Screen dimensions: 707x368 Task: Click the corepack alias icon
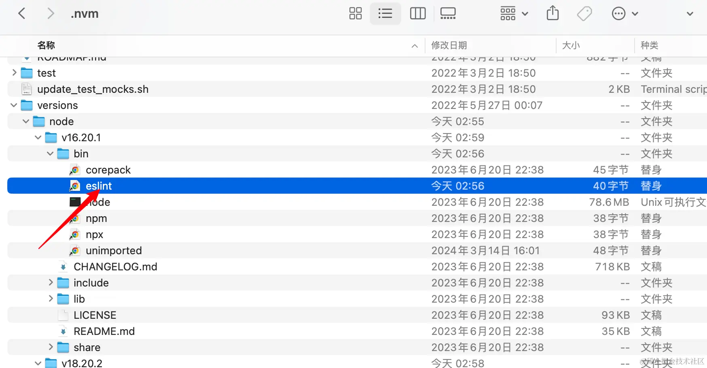click(75, 170)
